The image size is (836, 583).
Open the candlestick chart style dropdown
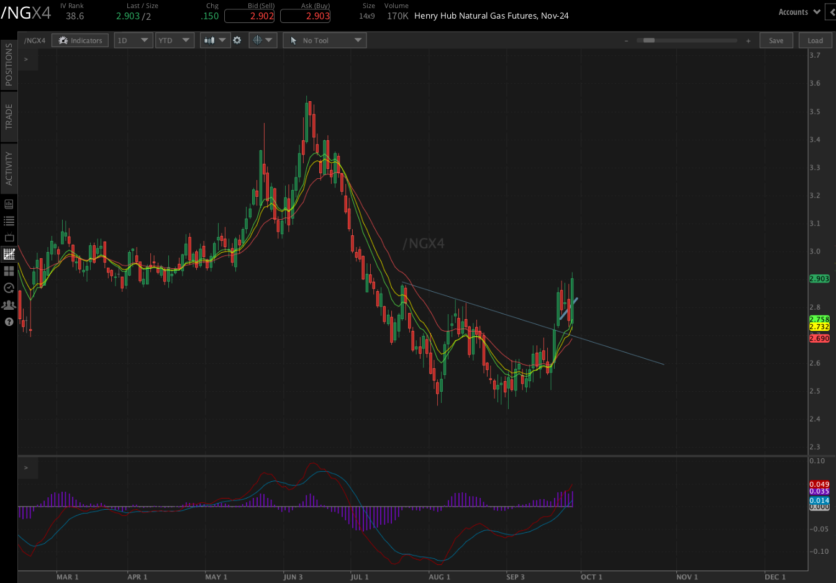[x=215, y=40]
